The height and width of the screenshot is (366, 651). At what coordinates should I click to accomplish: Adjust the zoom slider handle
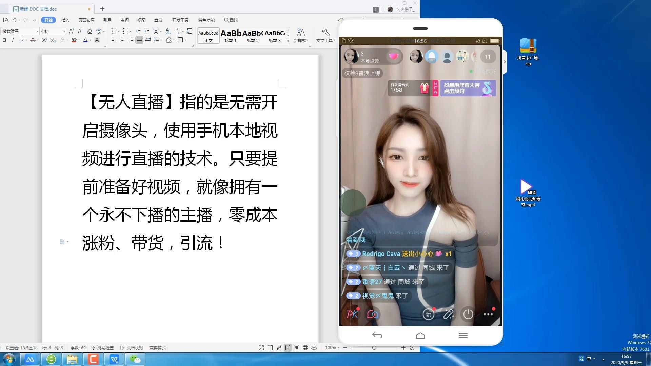(374, 348)
